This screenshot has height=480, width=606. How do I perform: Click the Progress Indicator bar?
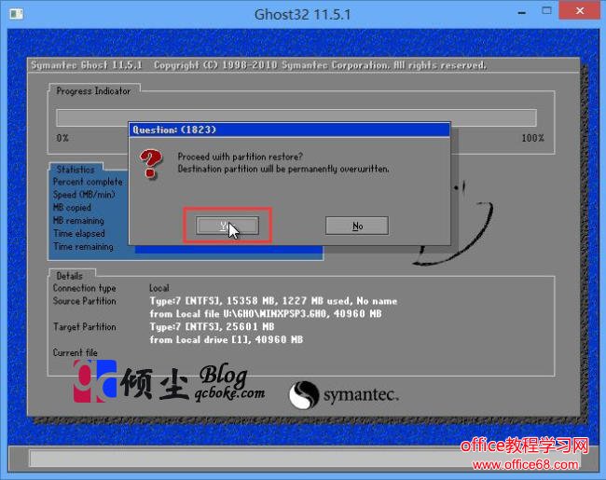pos(296,117)
